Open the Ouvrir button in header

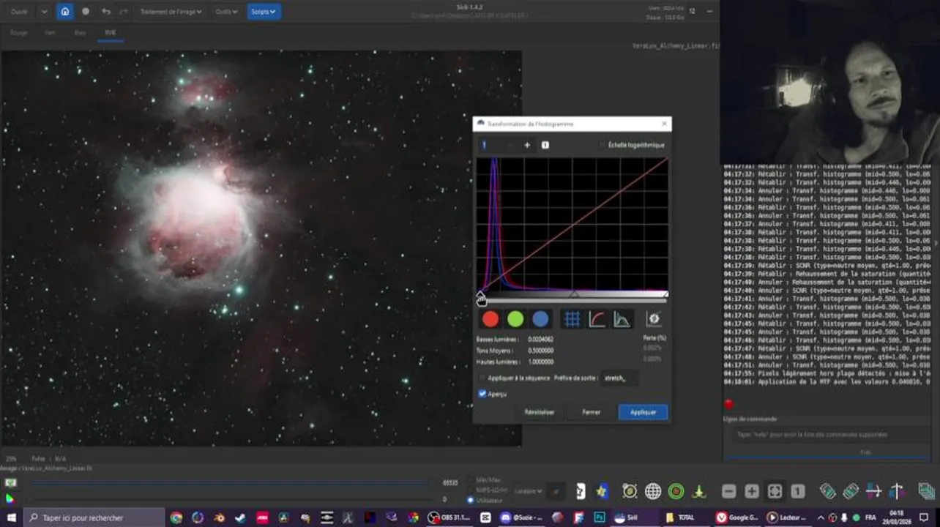coord(18,12)
